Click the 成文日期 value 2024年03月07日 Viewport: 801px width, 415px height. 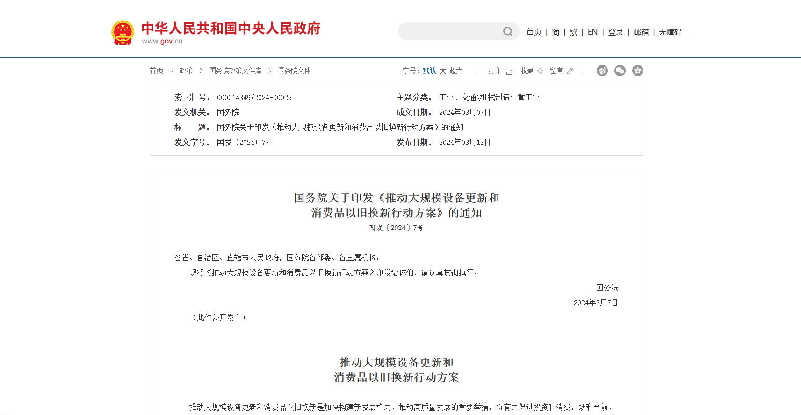465,112
